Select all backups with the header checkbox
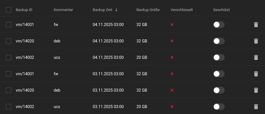The height and width of the screenshot is (114, 265). pos(9,10)
